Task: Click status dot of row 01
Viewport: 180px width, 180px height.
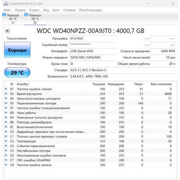Action: 6,89
